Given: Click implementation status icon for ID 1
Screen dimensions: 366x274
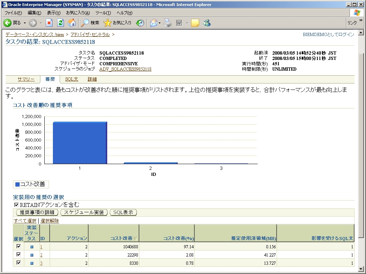Looking at the screenshot, I should pos(32,247).
